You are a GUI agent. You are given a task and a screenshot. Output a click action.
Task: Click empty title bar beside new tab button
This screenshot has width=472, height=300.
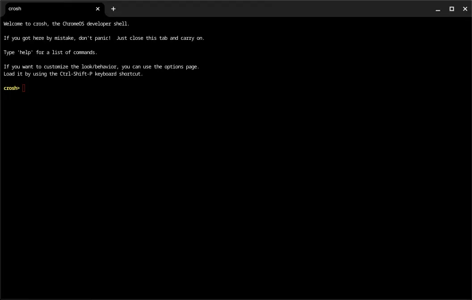[x=268, y=9]
